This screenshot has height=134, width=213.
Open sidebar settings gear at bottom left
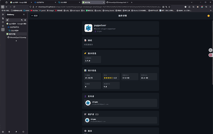click(2, 132)
